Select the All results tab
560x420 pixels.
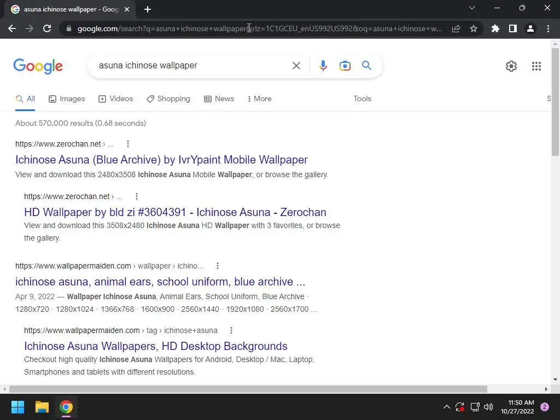(x=25, y=98)
